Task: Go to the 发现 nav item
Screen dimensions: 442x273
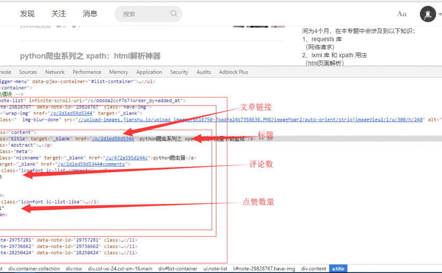Action: 27,14
